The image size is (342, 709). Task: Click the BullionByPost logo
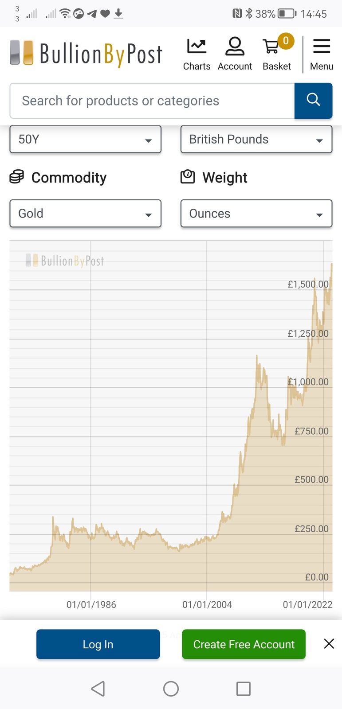tap(86, 54)
